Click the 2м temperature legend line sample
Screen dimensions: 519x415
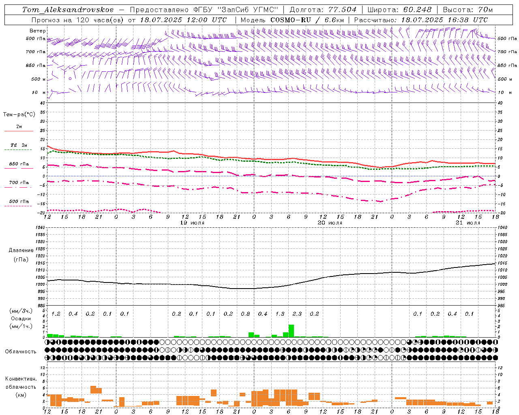click(x=19, y=131)
